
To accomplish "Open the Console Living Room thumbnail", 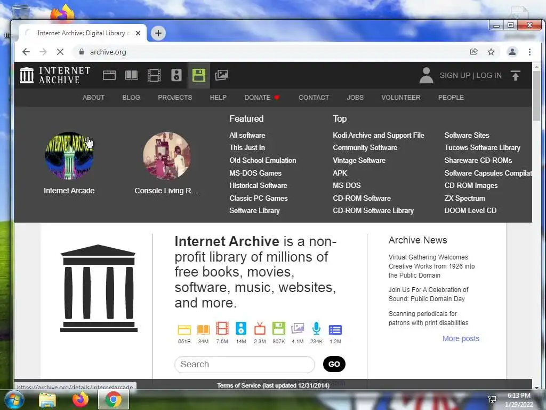I will tap(166, 155).
